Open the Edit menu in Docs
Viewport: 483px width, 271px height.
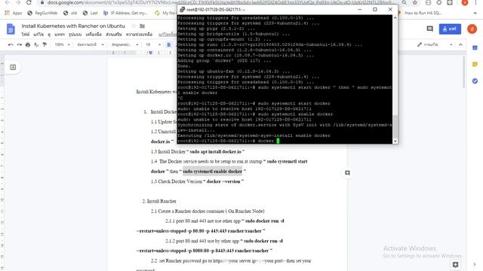click(x=38, y=35)
